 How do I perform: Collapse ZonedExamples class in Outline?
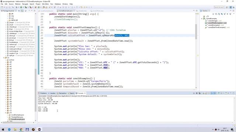point(202,19)
